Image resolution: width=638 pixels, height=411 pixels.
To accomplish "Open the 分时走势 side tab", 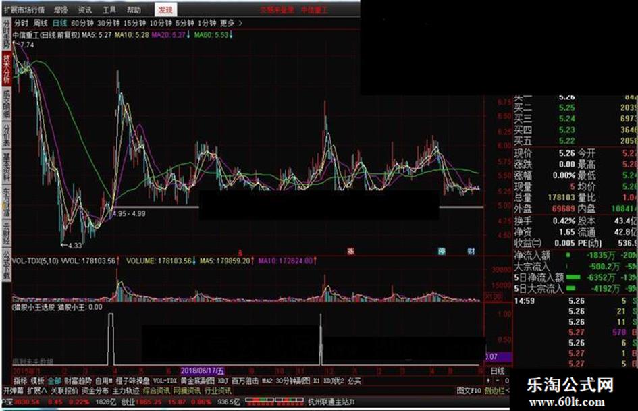I will pyautogui.click(x=7, y=33).
